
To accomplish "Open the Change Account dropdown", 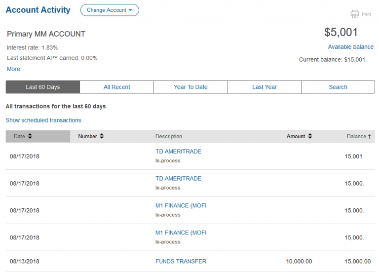I will click(110, 10).
